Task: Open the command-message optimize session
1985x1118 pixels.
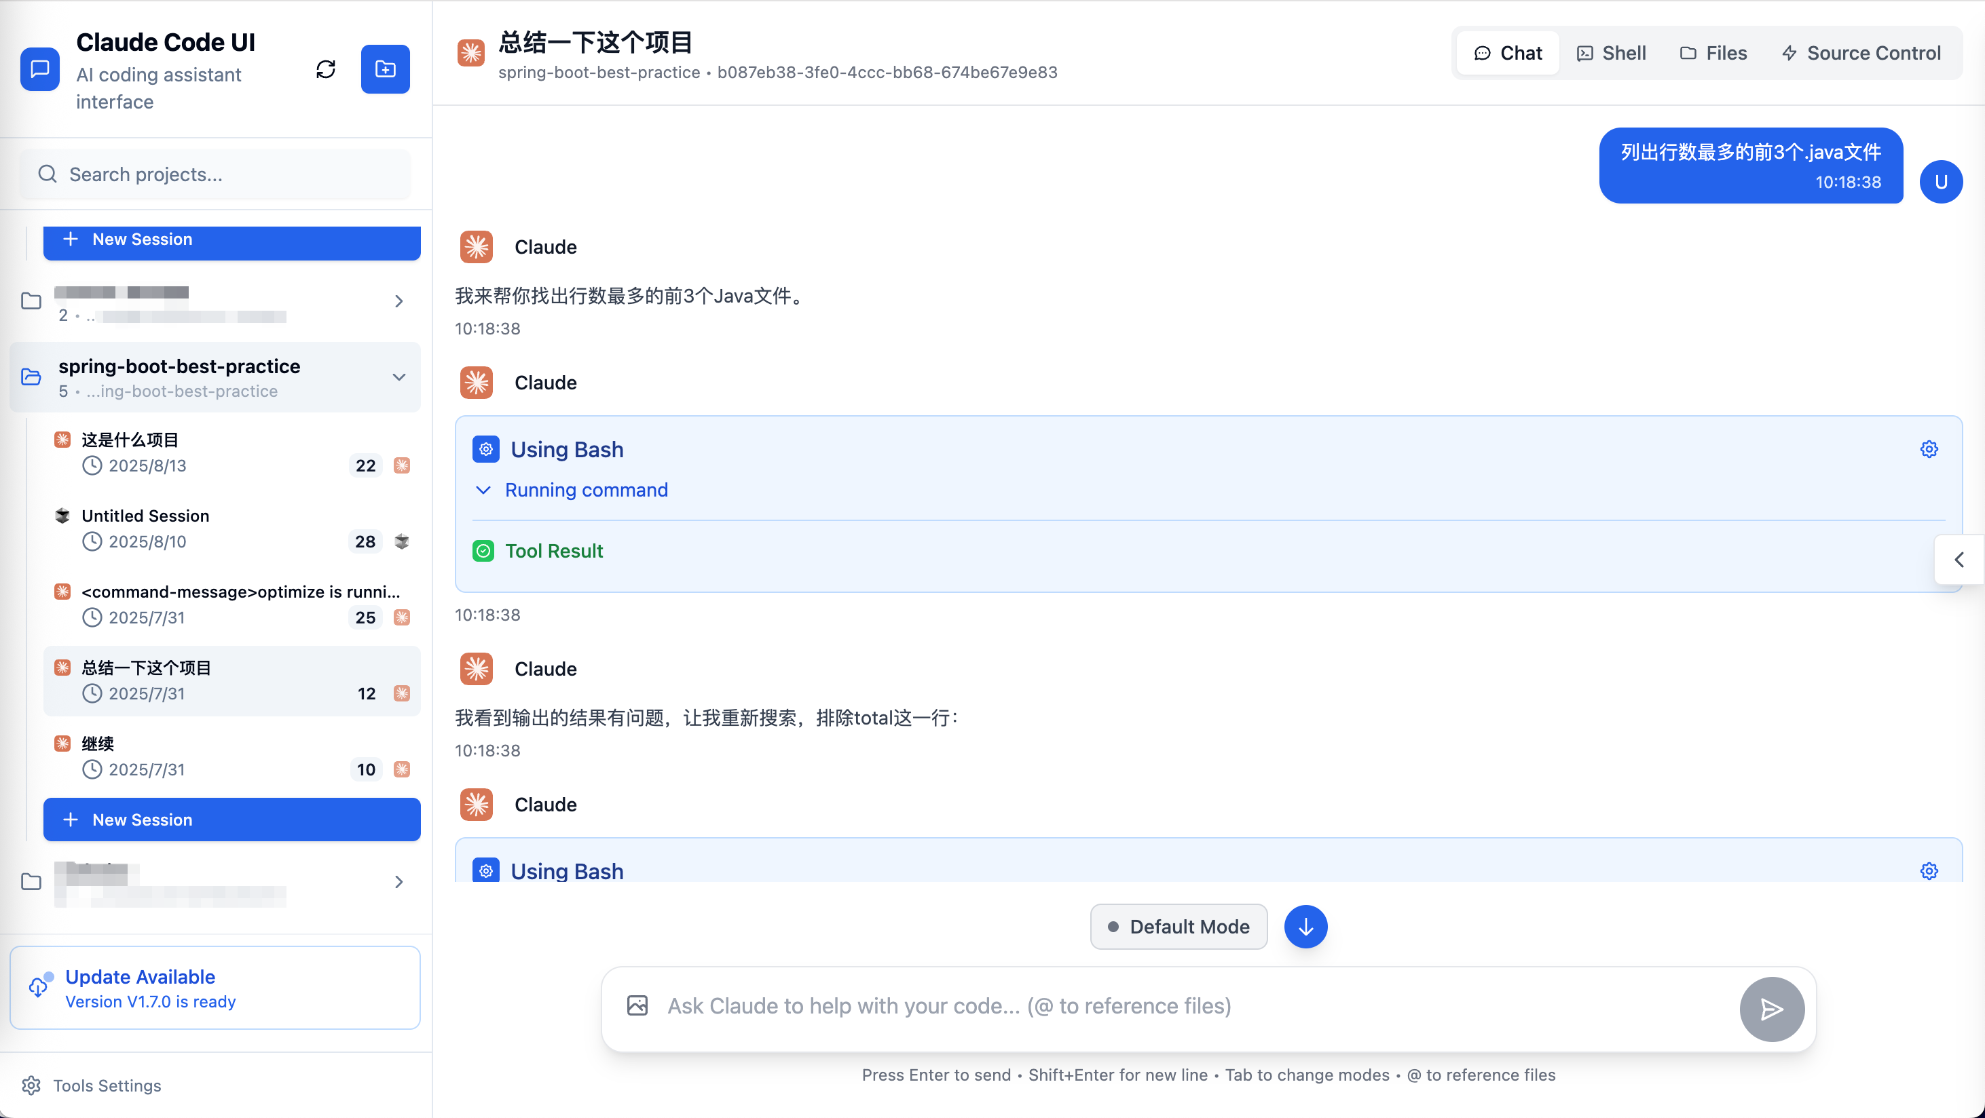Action: click(x=231, y=605)
